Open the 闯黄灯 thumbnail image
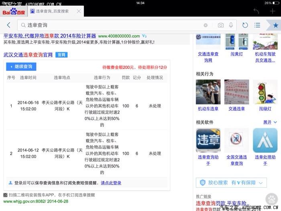Image resolution: width=281 pixels, height=211 pixels. point(236,42)
